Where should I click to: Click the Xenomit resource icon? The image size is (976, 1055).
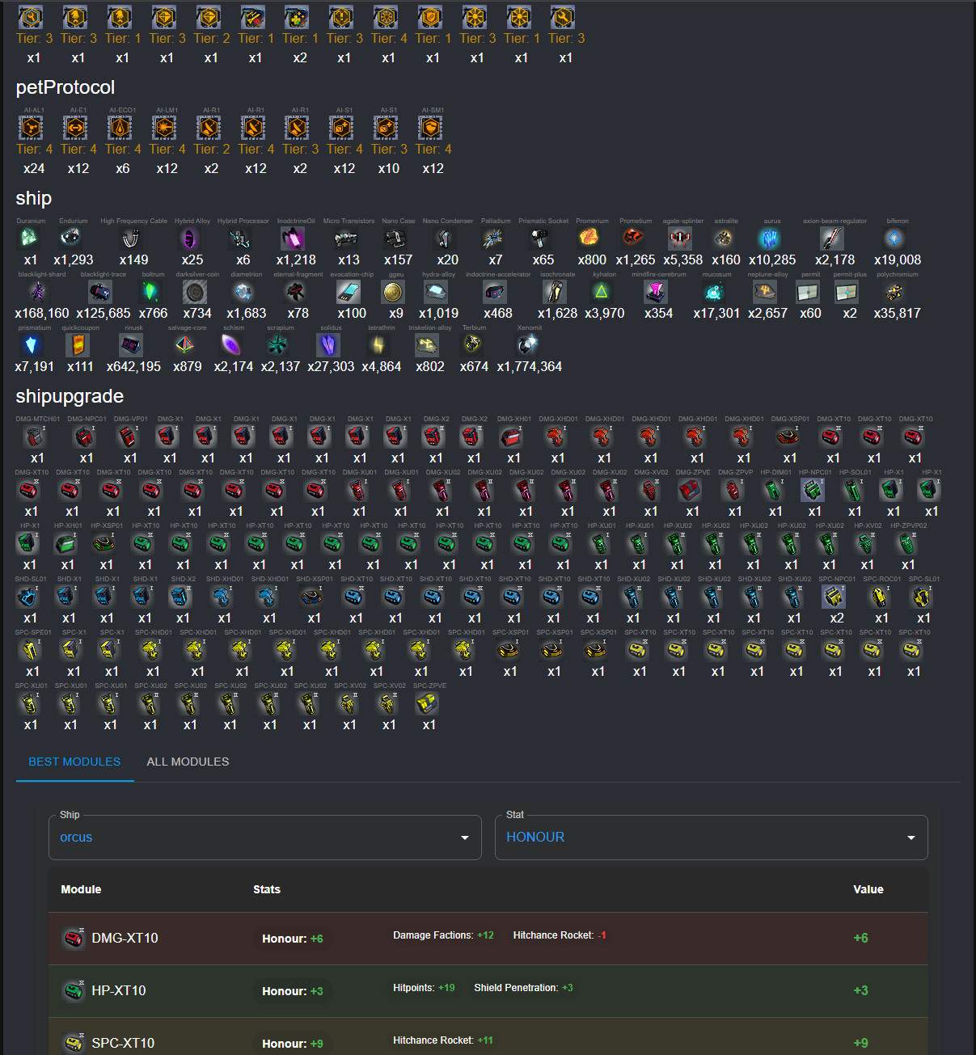[x=529, y=345]
